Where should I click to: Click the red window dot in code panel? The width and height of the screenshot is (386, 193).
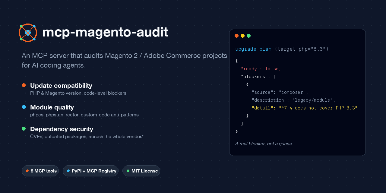pos(237,36)
